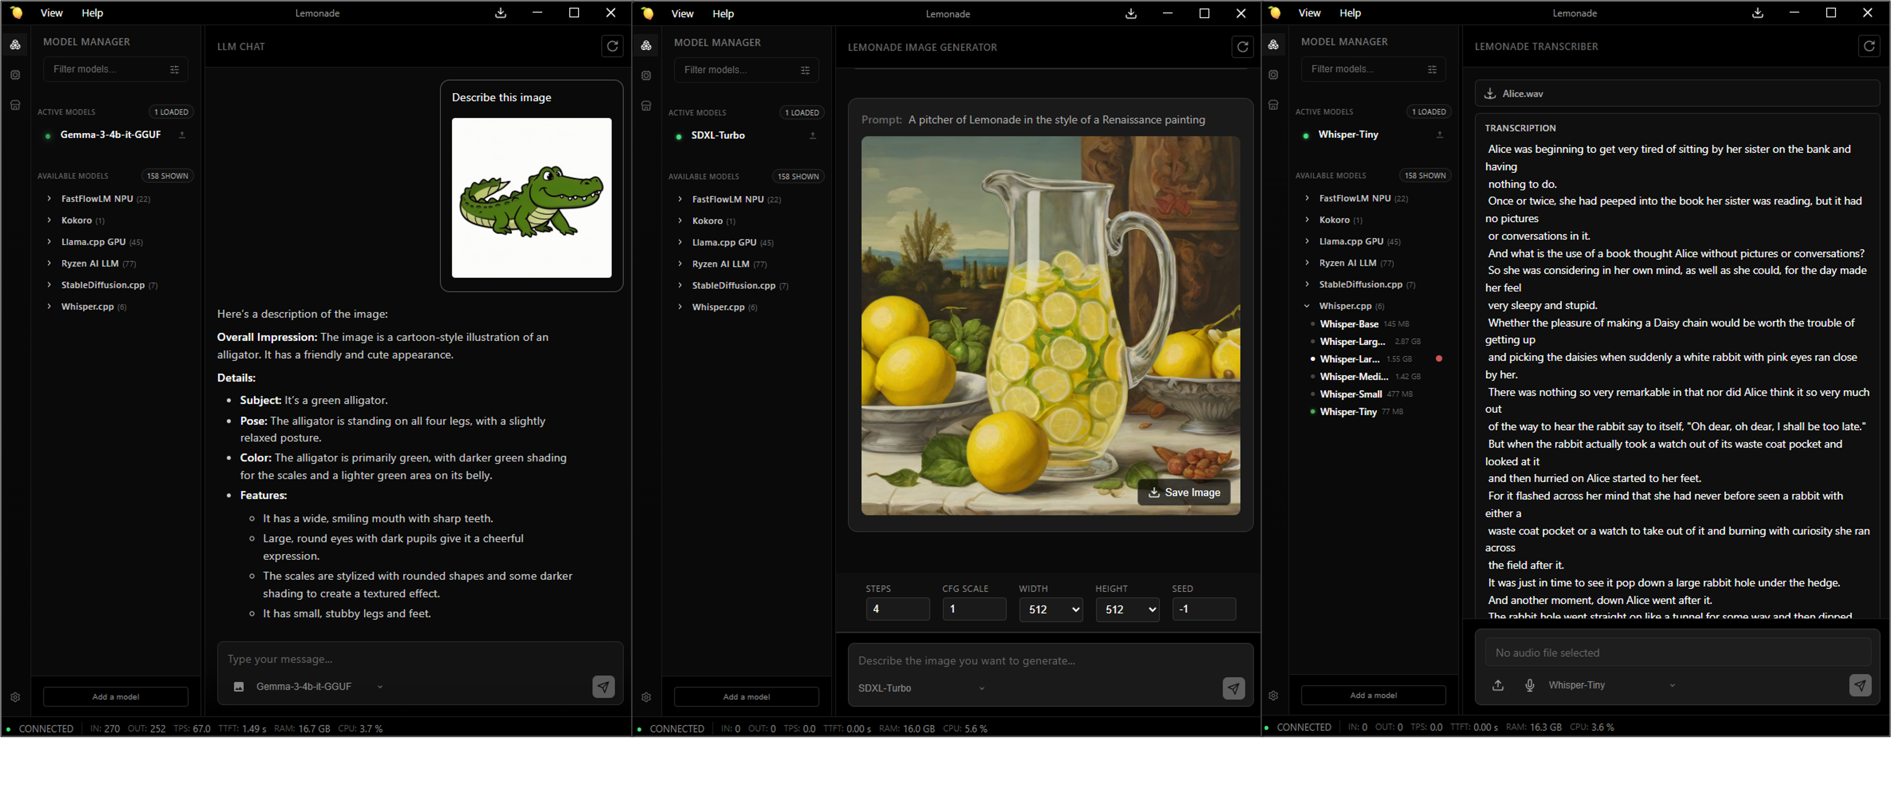Click the CFG SCALE input field

(974, 610)
